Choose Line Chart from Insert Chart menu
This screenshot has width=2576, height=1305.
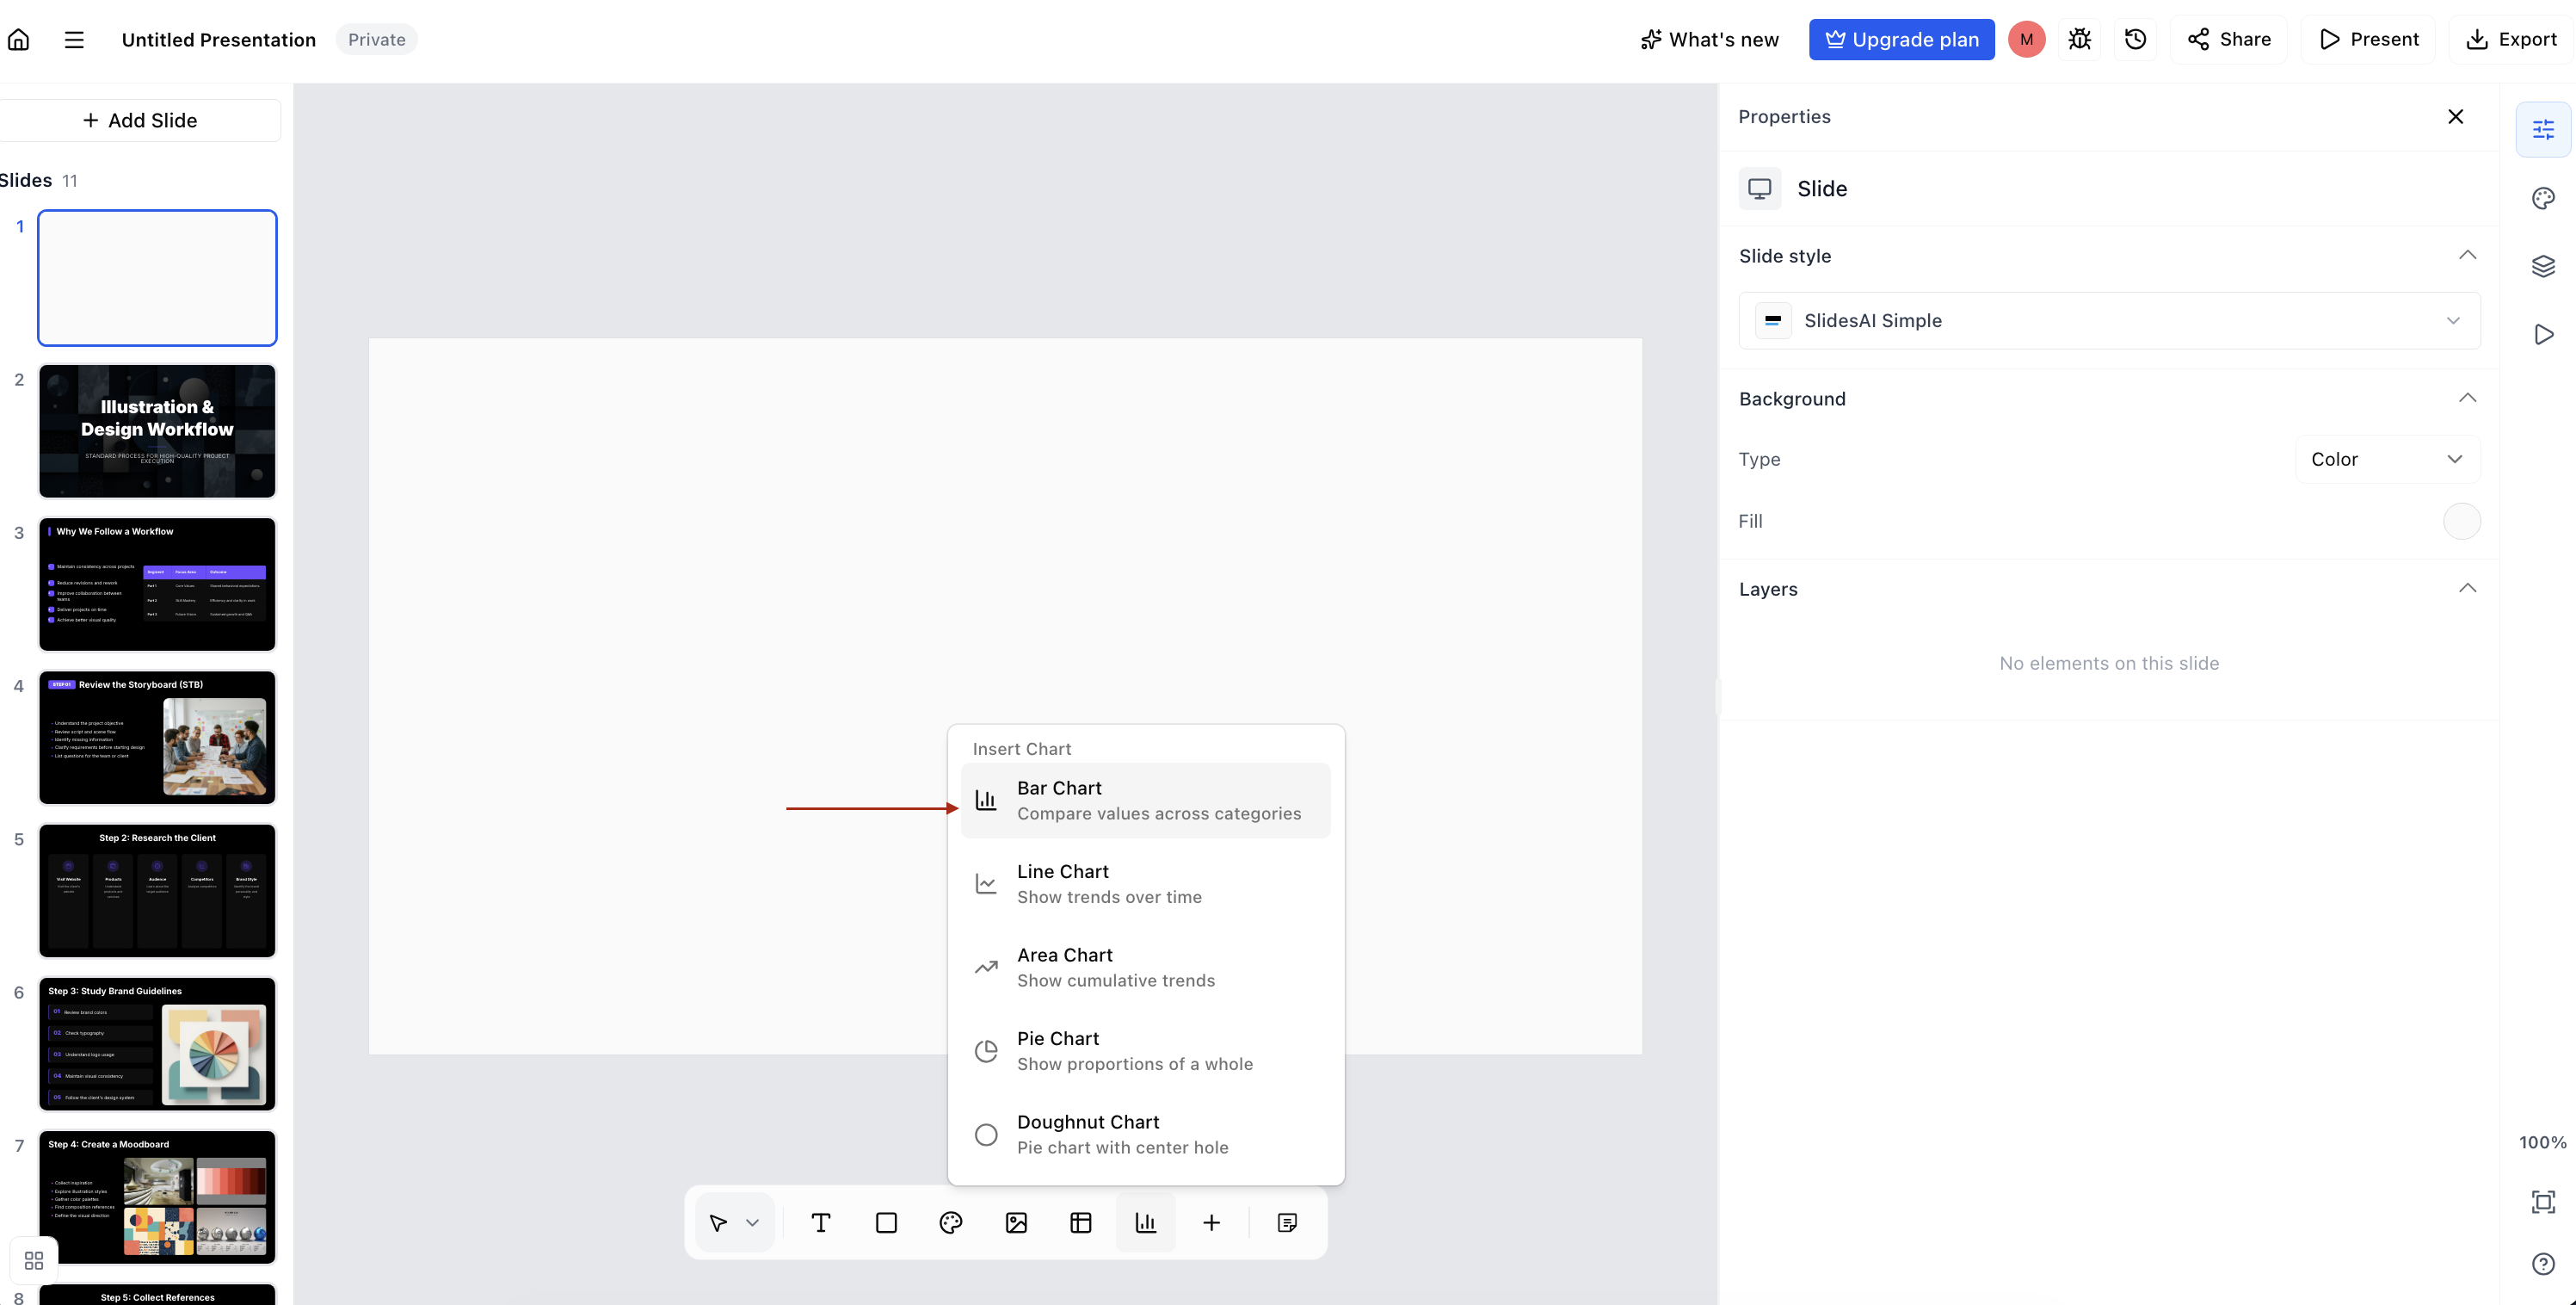1145,884
